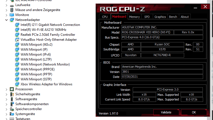Click the Monitore category icon
The width and height of the screenshot is (213, 120).
click(12, 15)
